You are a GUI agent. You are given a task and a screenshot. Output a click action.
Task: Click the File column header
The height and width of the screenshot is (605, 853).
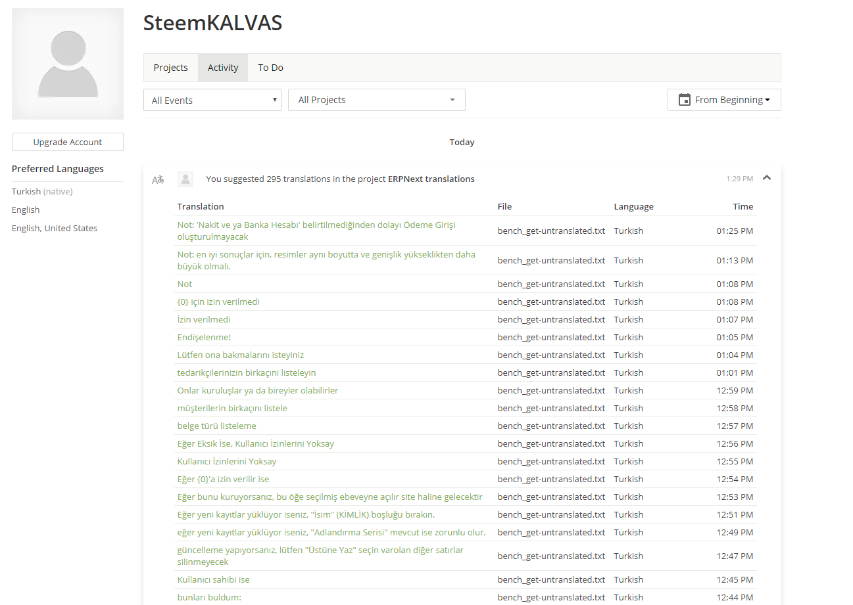pos(504,206)
